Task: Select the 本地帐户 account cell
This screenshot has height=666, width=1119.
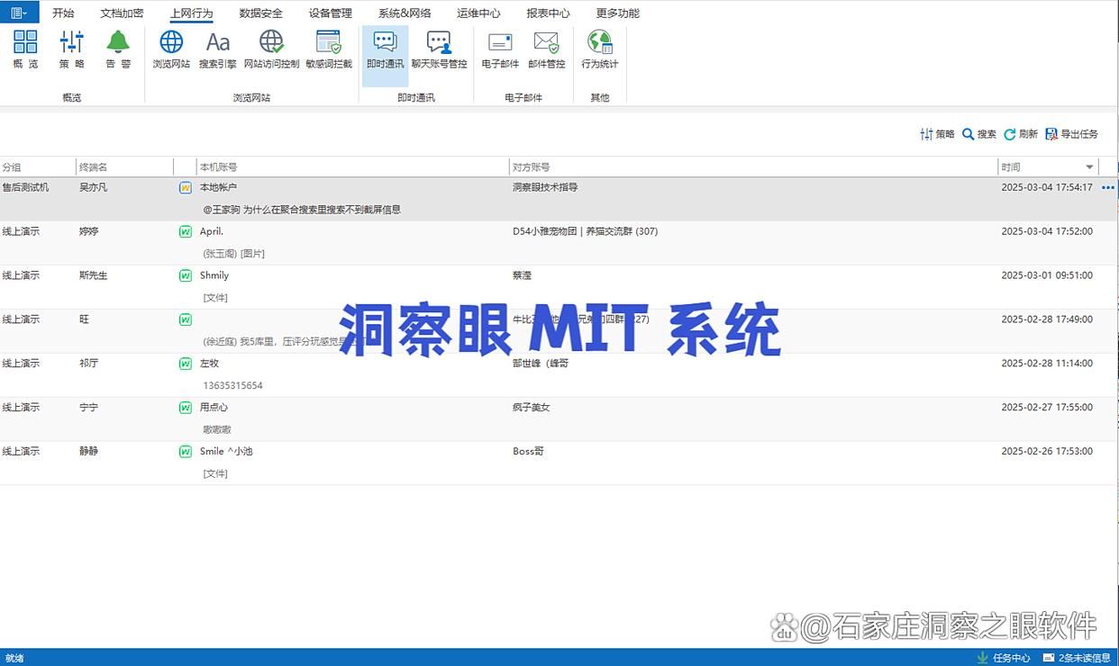Action: tap(218, 187)
